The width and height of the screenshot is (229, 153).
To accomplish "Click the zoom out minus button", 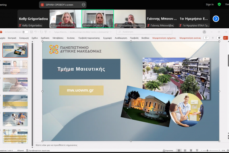I will point(202,150).
